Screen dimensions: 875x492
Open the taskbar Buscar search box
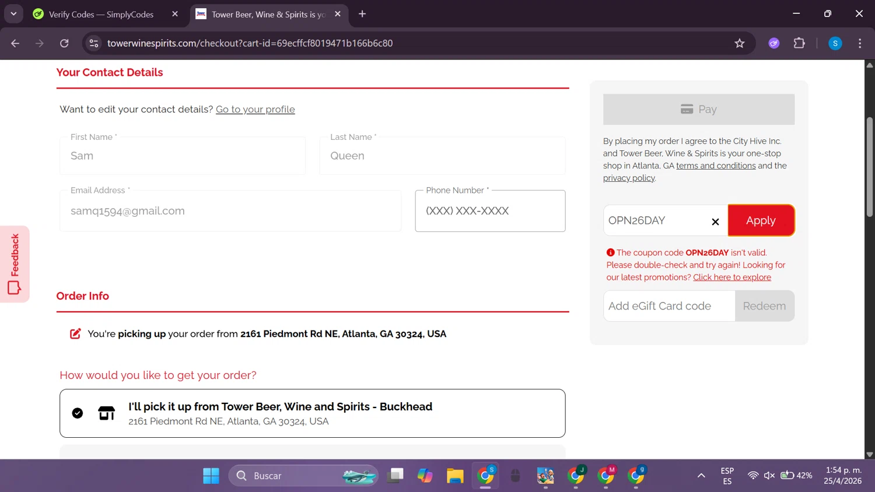tap(303, 476)
